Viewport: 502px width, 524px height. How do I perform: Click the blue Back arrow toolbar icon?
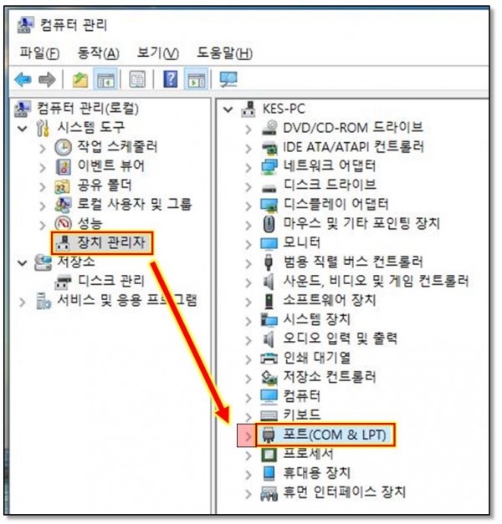pyautogui.click(x=23, y=80)
